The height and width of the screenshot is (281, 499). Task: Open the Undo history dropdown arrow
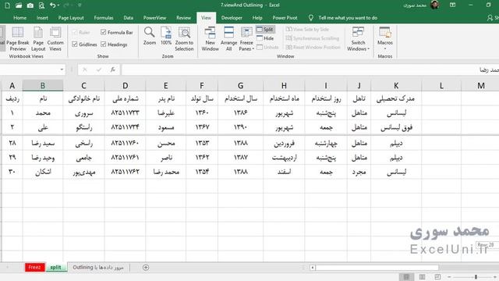click(x=58, y=5)
